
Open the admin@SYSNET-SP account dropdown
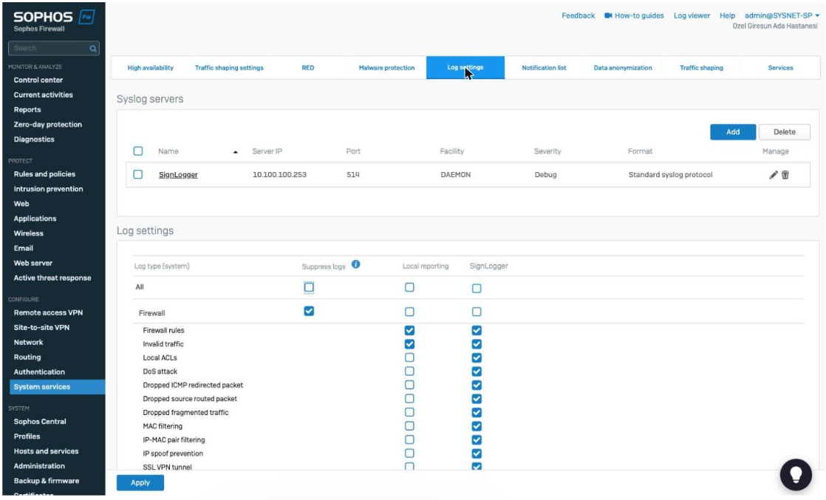pyautogui.click(x=782, y=16)
